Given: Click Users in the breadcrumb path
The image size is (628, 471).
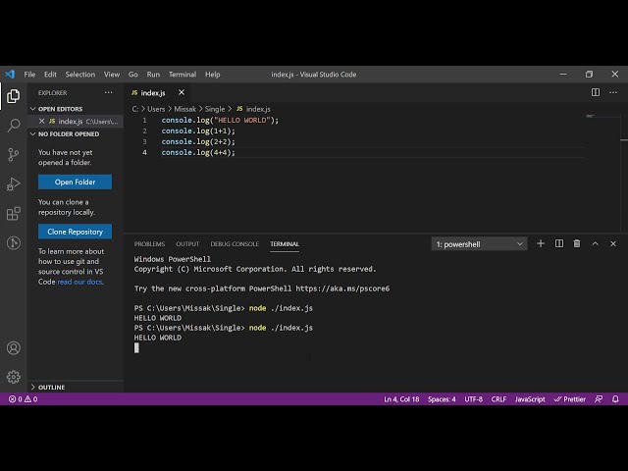Looking at the screenshot, I should tap(156, 109).
